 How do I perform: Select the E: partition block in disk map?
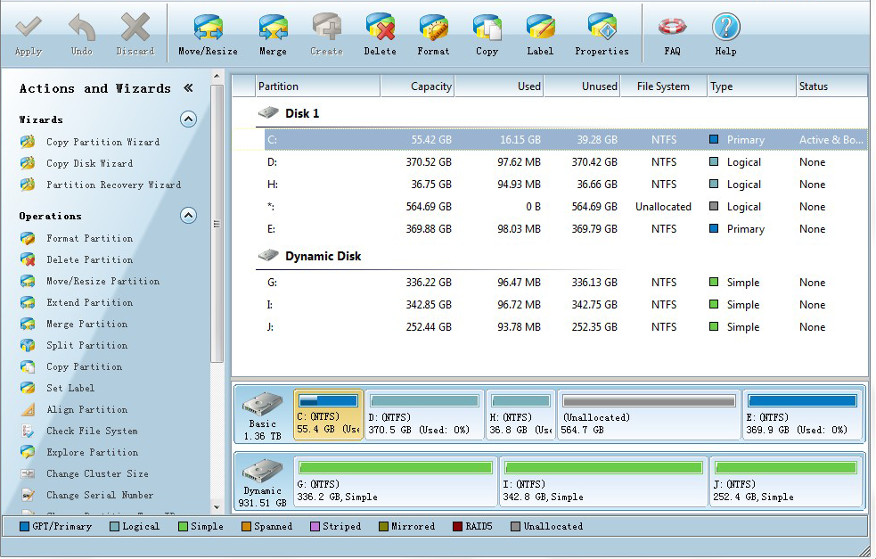coord(802,414)
